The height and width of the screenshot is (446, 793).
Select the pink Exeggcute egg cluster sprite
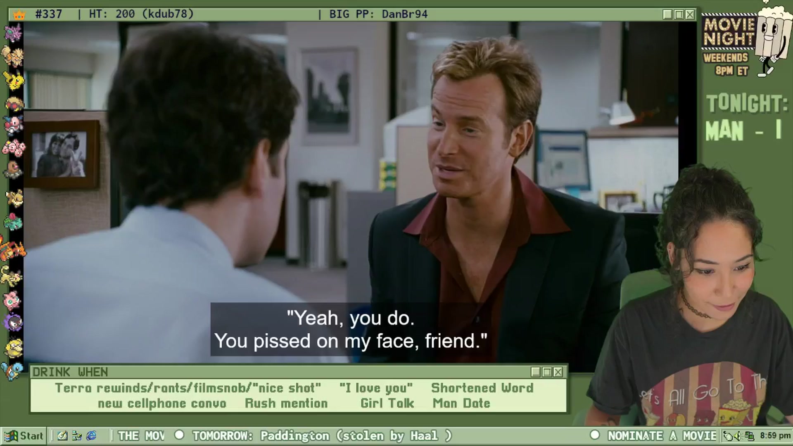(13, 148)
